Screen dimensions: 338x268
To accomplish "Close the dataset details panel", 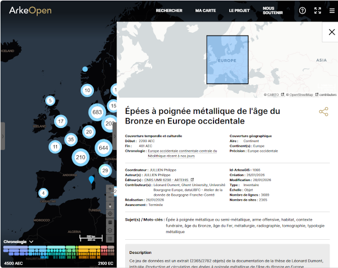I will 332,32.
